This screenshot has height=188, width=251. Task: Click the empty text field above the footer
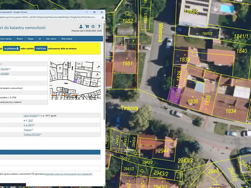coord(50,169)
